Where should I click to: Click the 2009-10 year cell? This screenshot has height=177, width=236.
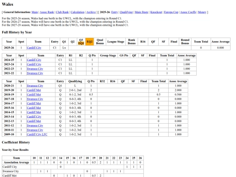(9, 135)
